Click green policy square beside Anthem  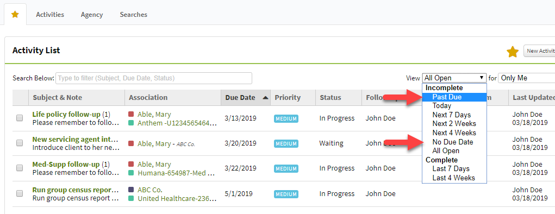click(131, 123)
